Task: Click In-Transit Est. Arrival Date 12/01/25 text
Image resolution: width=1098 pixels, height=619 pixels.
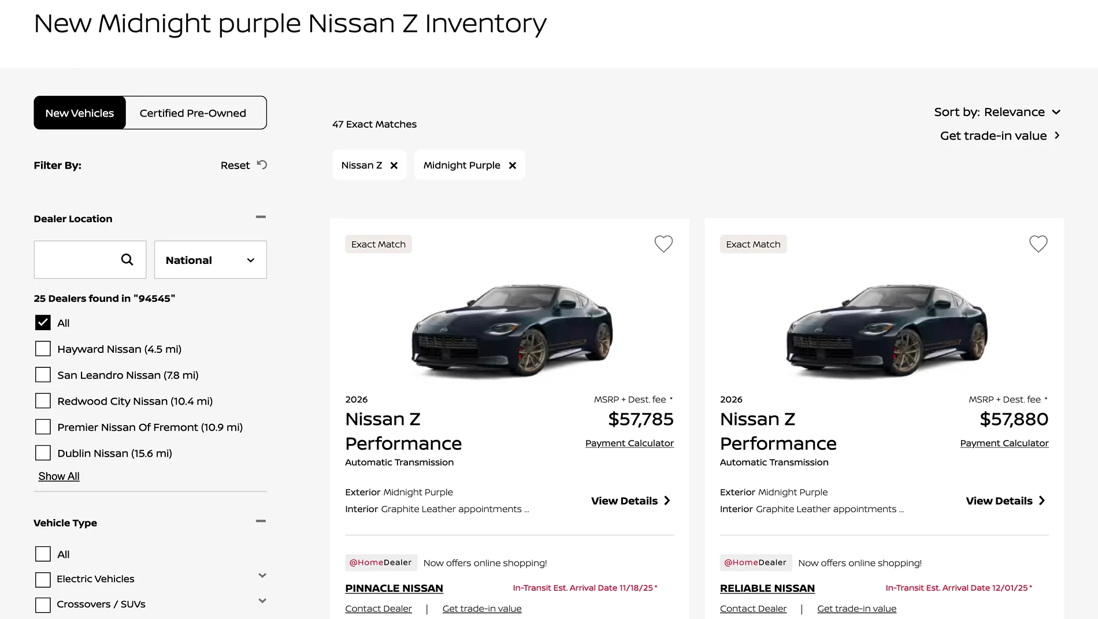Action: 959,588
